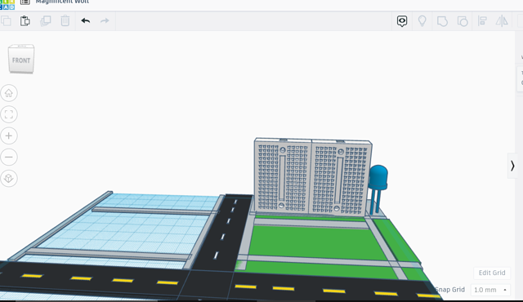Click the Delete trash can icon

click(x=65, y=21)
